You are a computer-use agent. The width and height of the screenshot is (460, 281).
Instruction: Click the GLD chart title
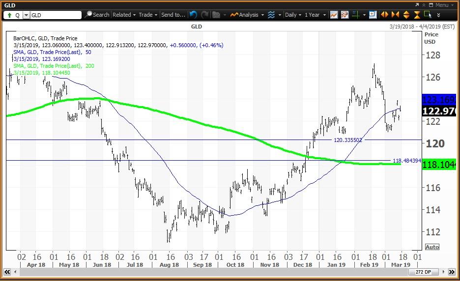point(196,27)
